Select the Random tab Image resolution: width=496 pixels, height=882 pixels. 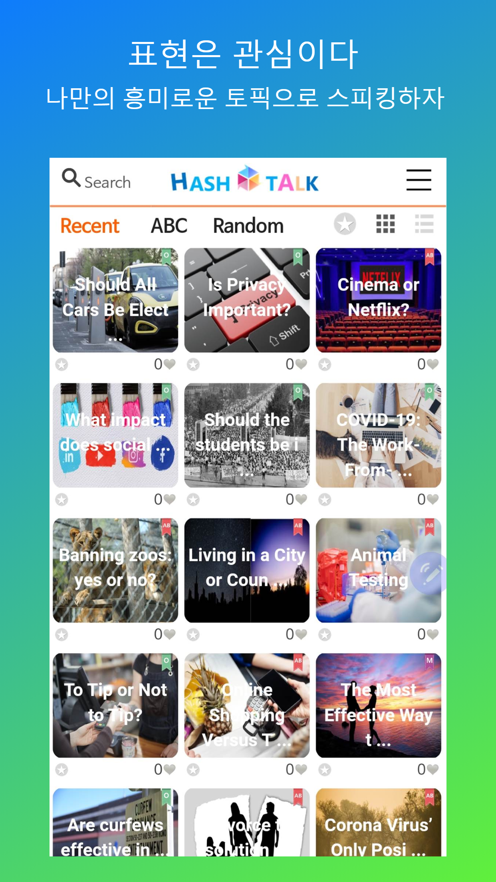coord(248,226)
